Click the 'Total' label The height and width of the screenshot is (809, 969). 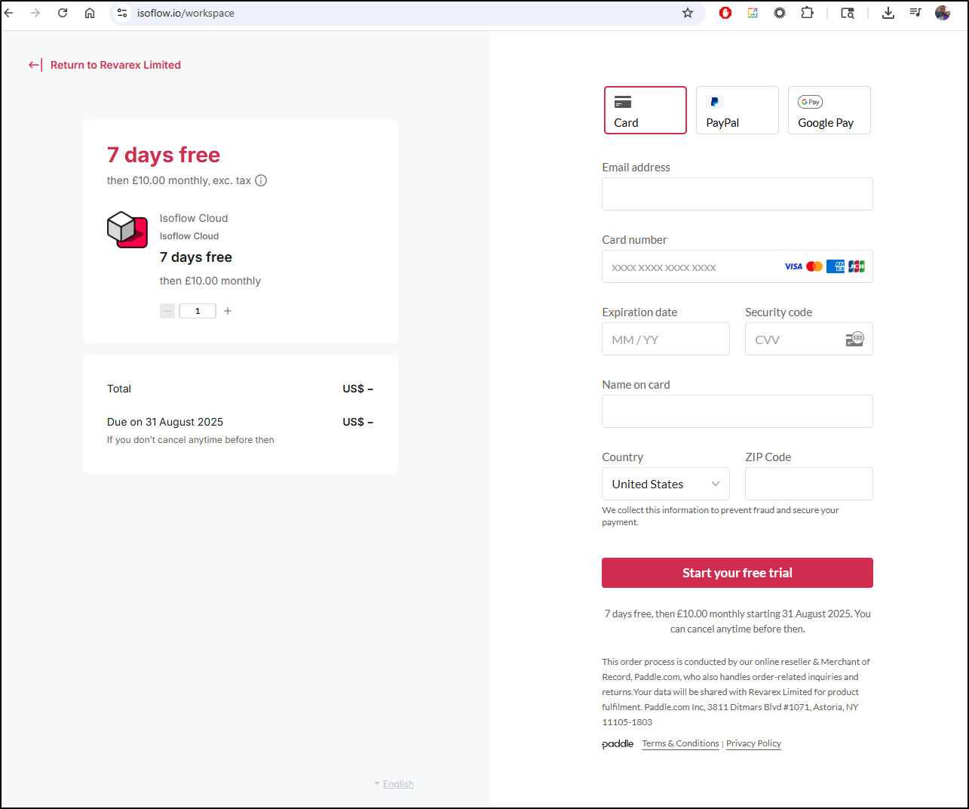click(119, 389)
